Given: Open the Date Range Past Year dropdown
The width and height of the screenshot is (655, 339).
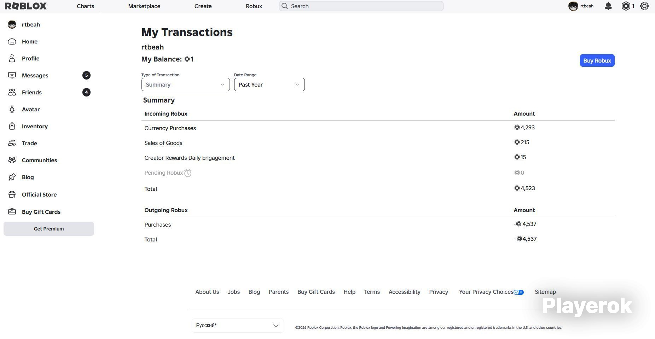Looking at the screenshot, I should point(269,84).
